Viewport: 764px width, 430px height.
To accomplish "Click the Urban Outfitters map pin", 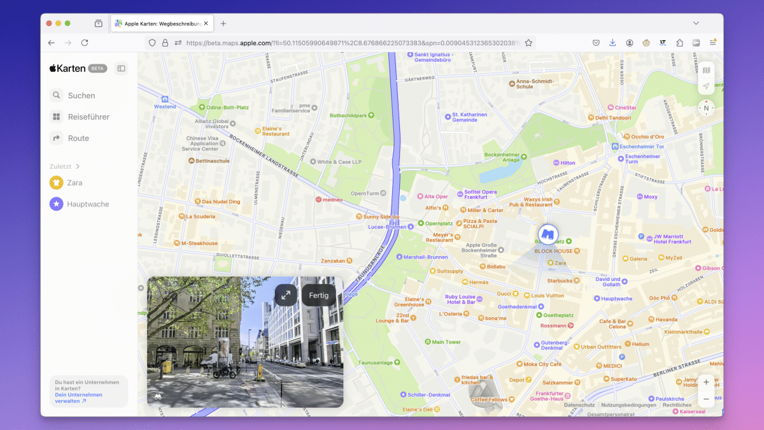I will pos(576,347).
